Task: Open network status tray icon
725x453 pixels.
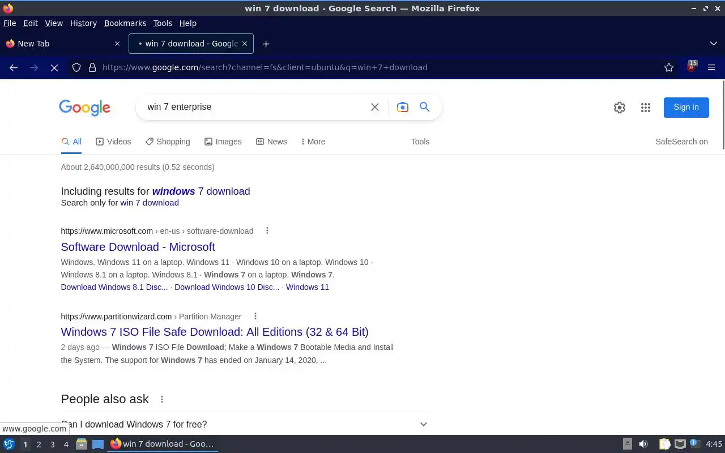Action: (x=680, y=444)
